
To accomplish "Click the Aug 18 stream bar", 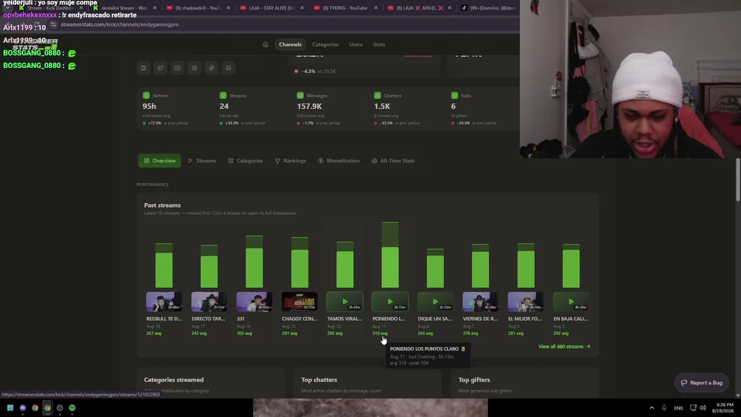I will 164,266.
